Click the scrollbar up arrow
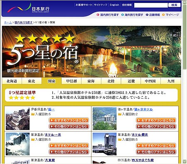 [x=185, y=2]
